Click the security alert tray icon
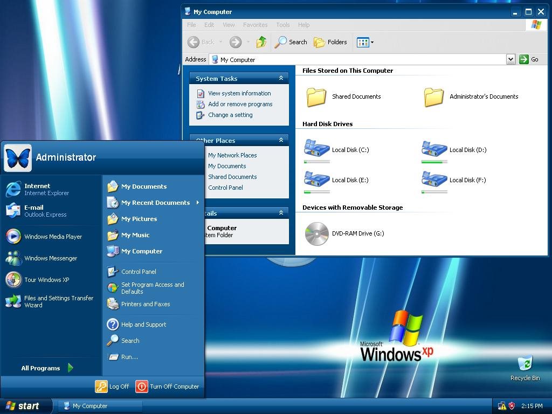Viewport: 552px width, 414px height. pos(512,406)
